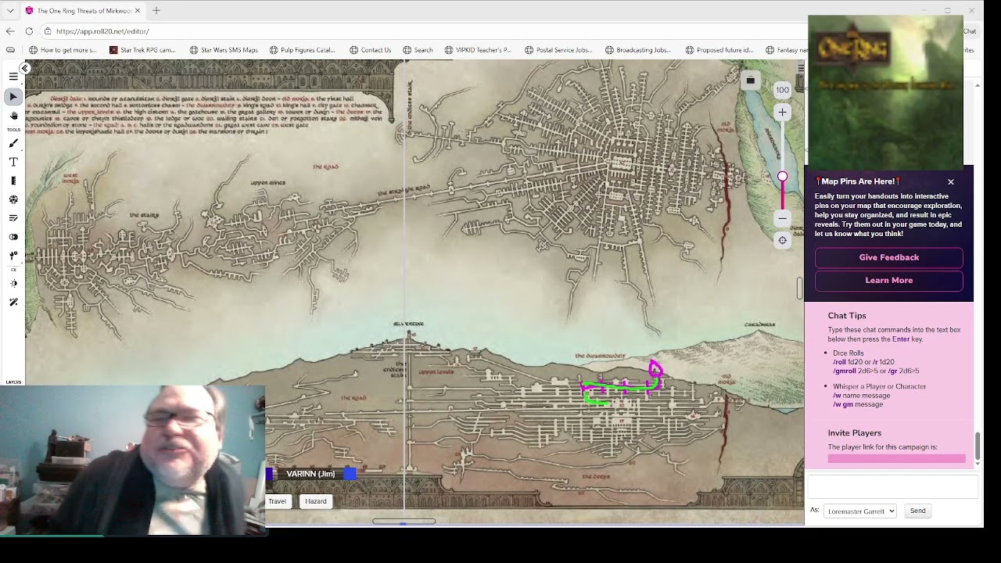Image resolution: width=1001 pixels, height=563 pixels.
Task: Click the 100 percent zoom level box
Action: [x=782, y=90]
